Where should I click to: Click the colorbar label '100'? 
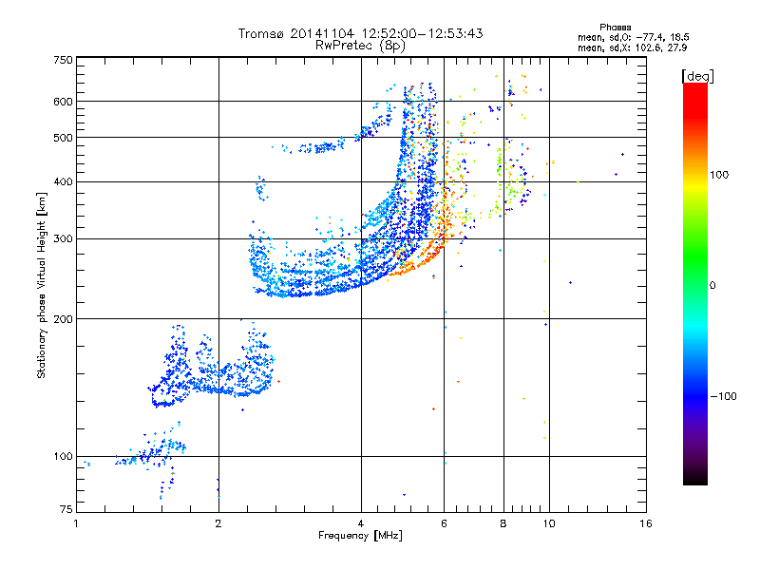coord(719,175)
